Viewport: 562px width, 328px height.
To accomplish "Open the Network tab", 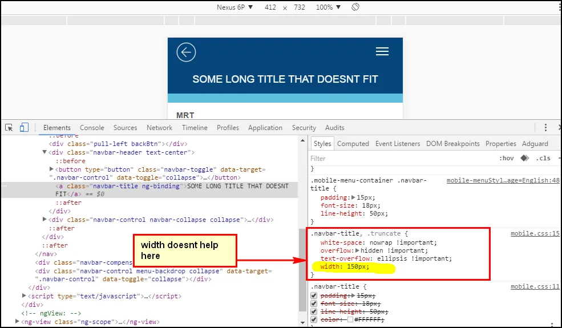I will 160,128.
